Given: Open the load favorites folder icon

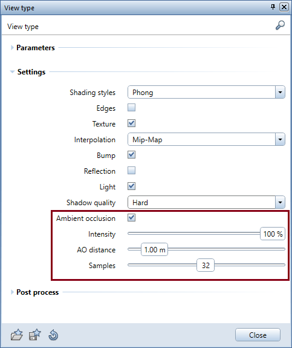Looking at the screenshot, I should point(17,335).
